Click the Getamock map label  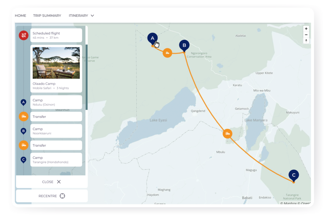pos(242,109)
